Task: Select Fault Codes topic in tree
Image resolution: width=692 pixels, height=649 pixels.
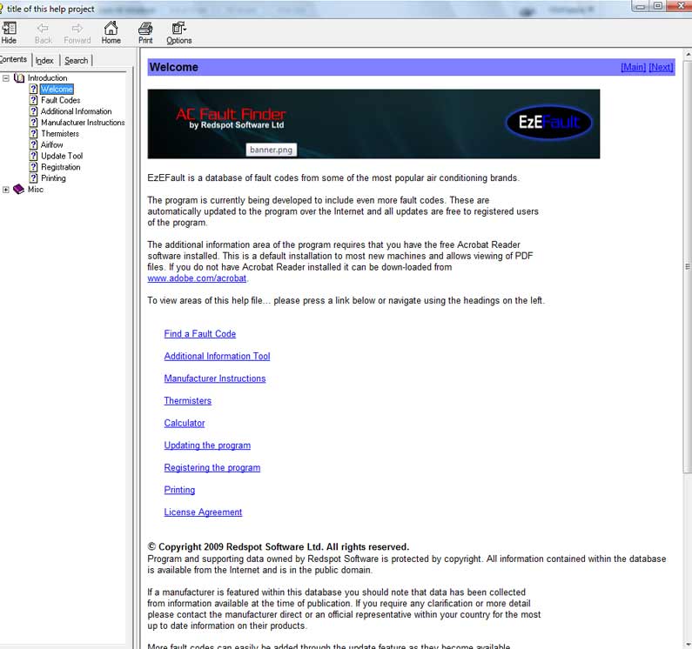Action: click(x=60, y=100)
